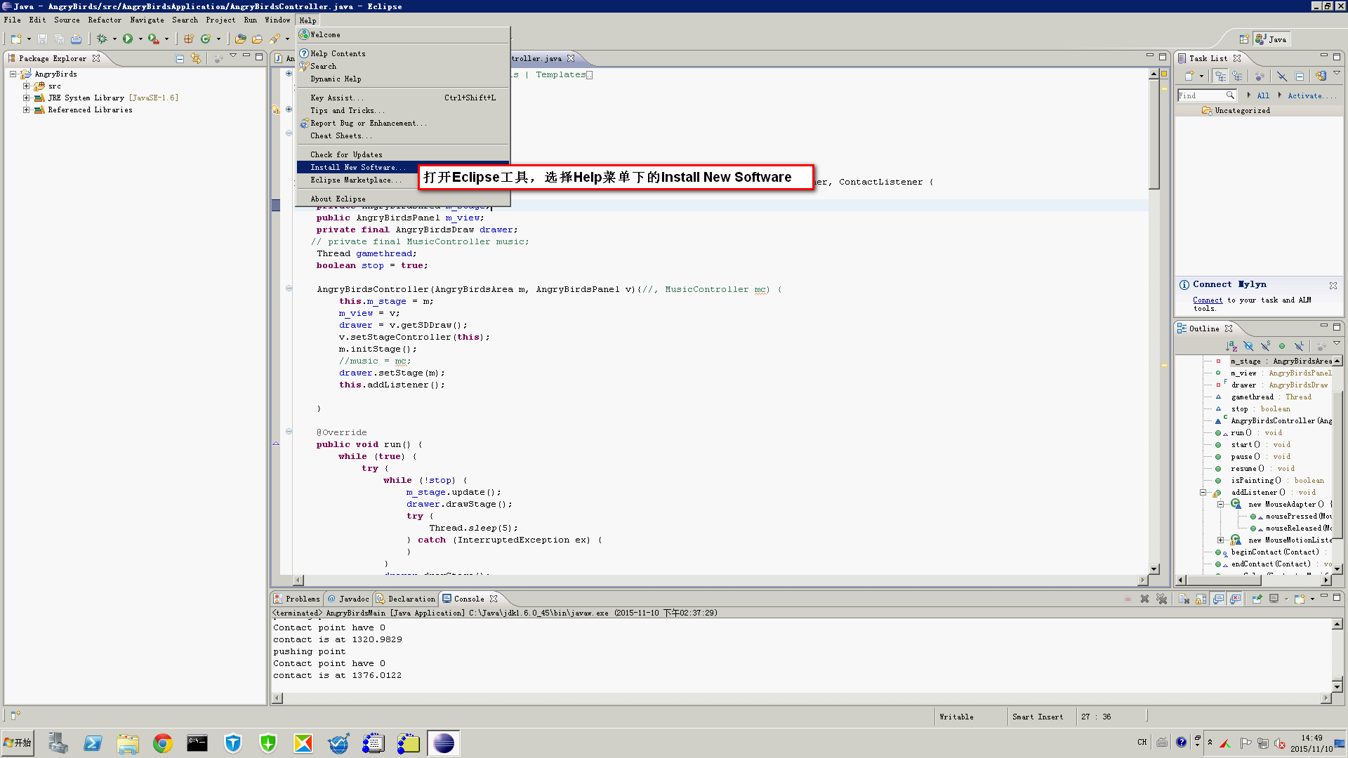This screenshot has height=758, width=1348.
Task: Open Help Contents from Help menu
Action: 337,53
